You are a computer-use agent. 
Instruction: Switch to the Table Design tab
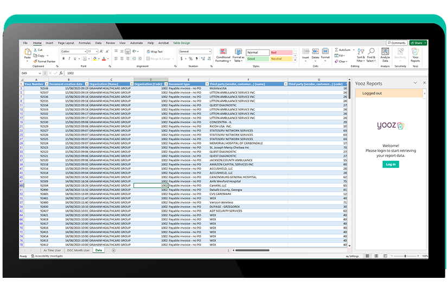[x=182, y=43]
